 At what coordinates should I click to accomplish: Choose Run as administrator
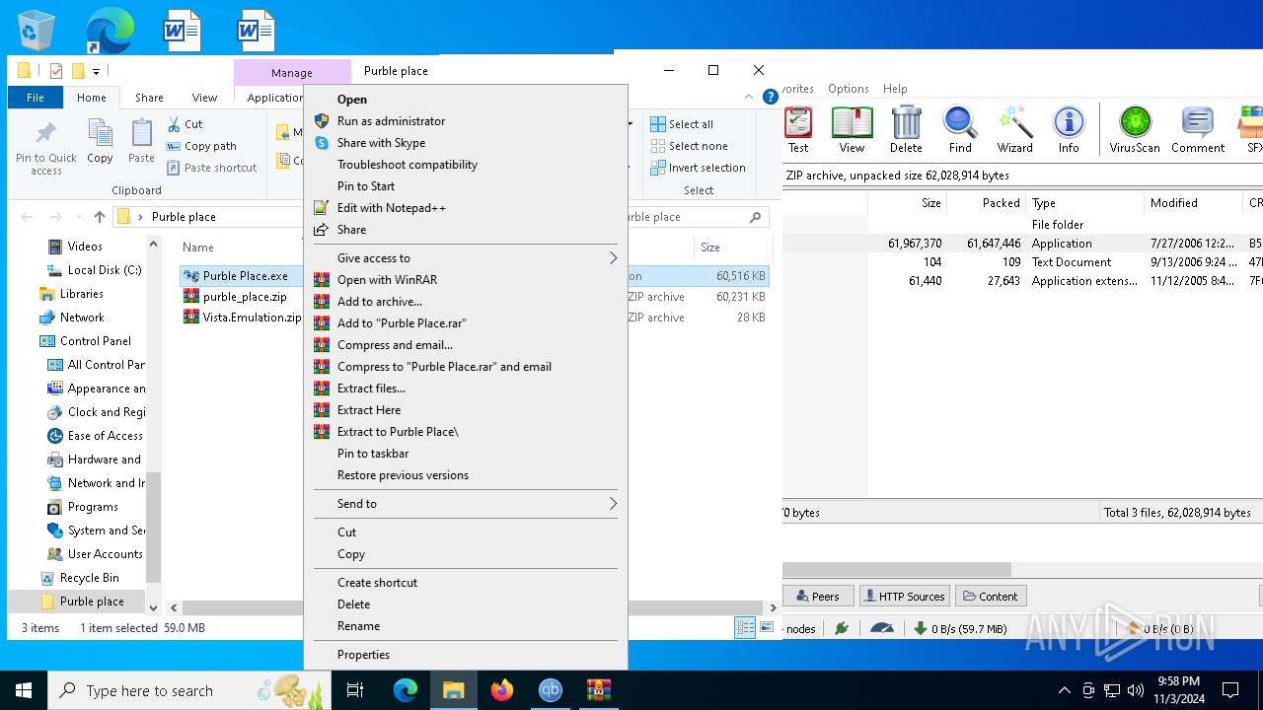pos(466,121)
